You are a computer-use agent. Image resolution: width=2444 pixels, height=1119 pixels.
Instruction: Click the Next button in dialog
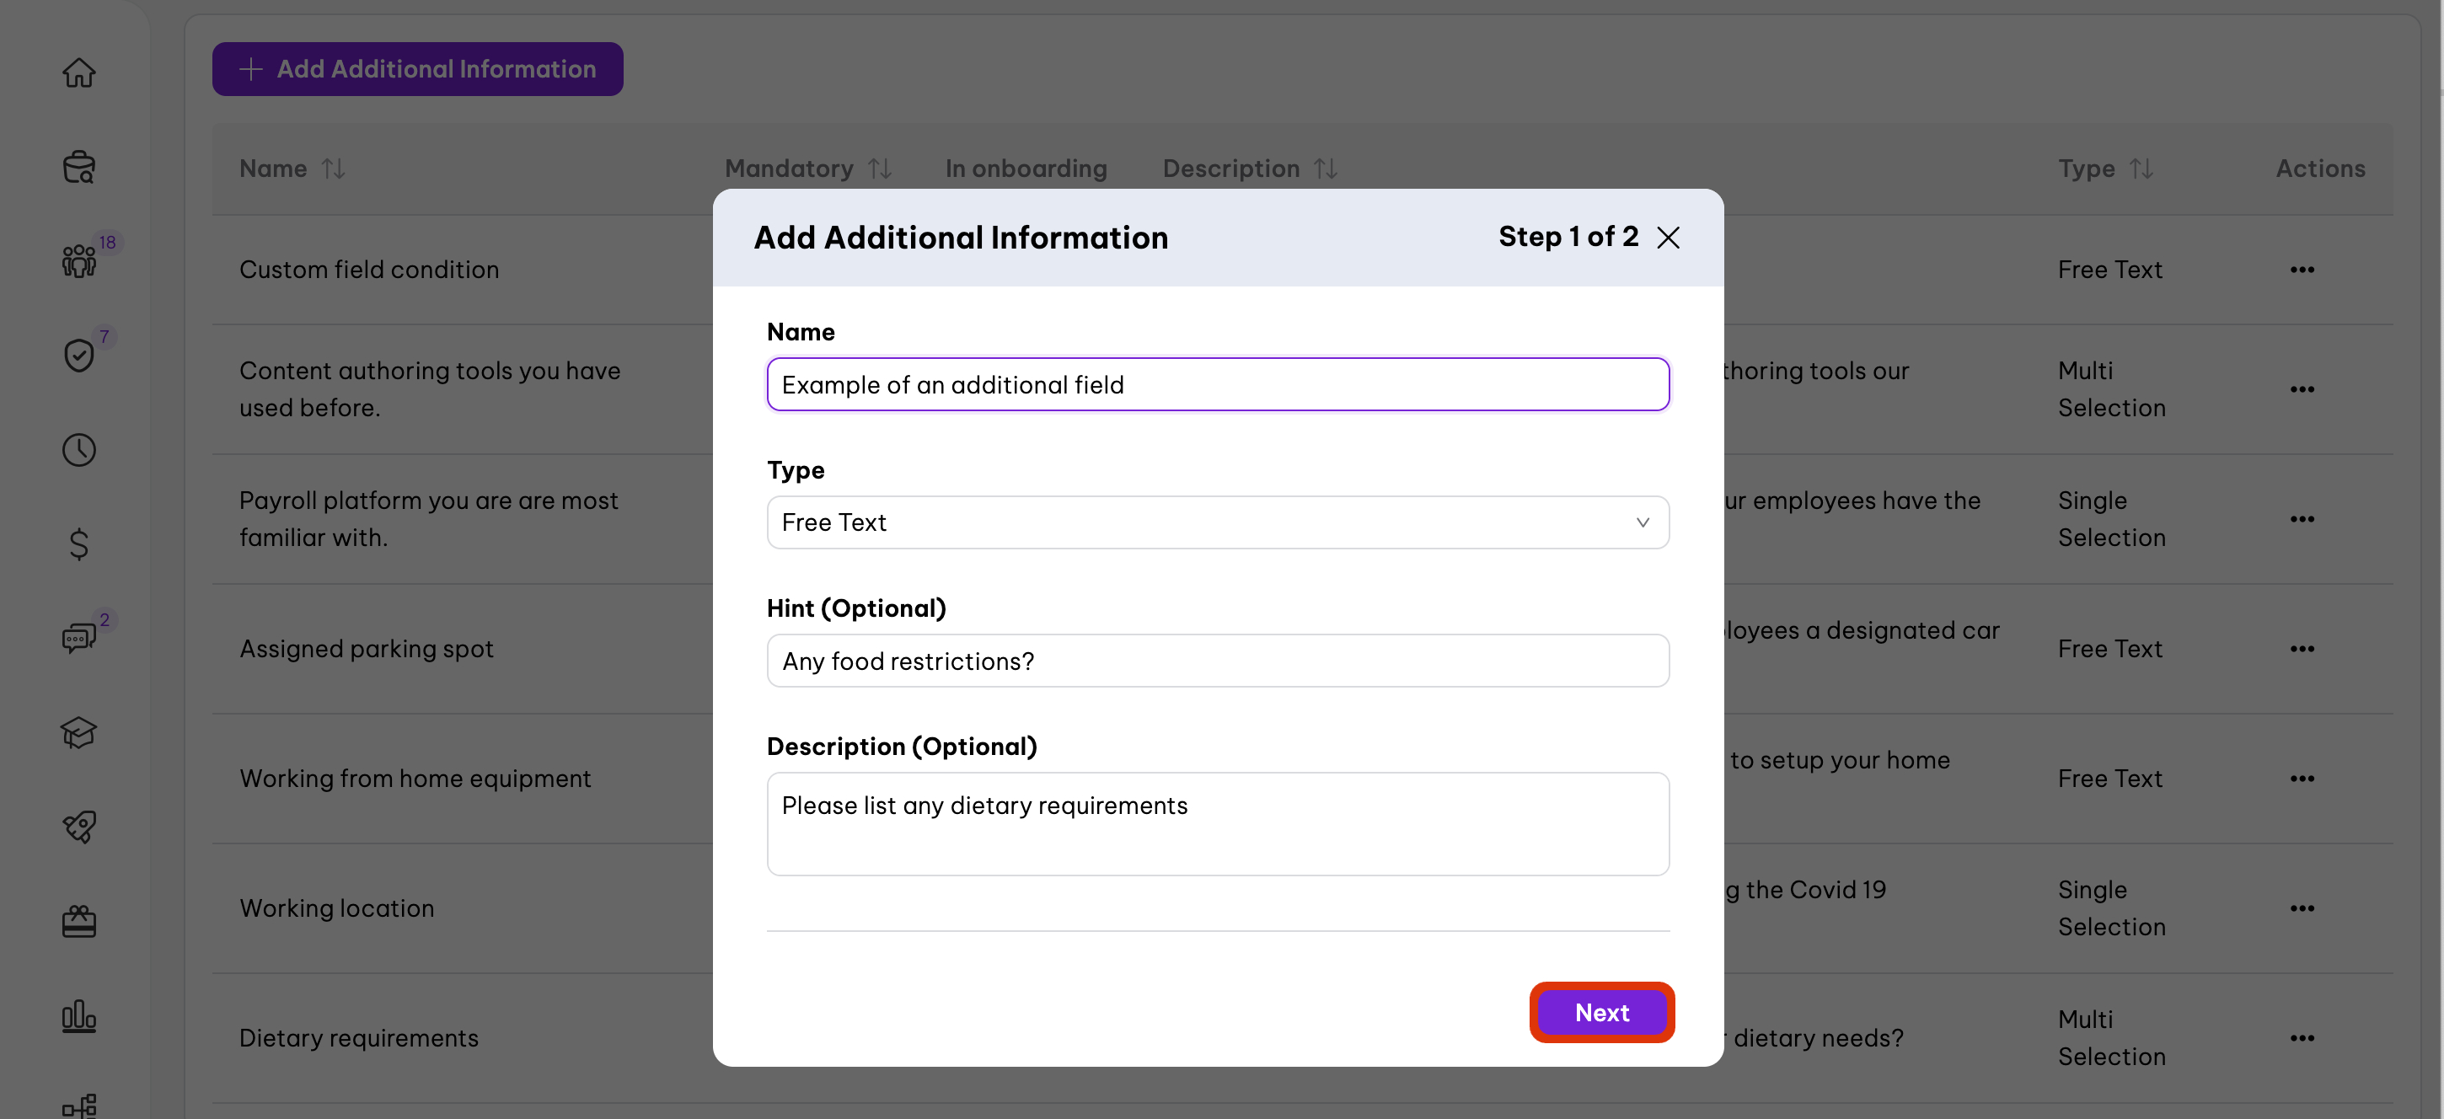point(1601,1013)
